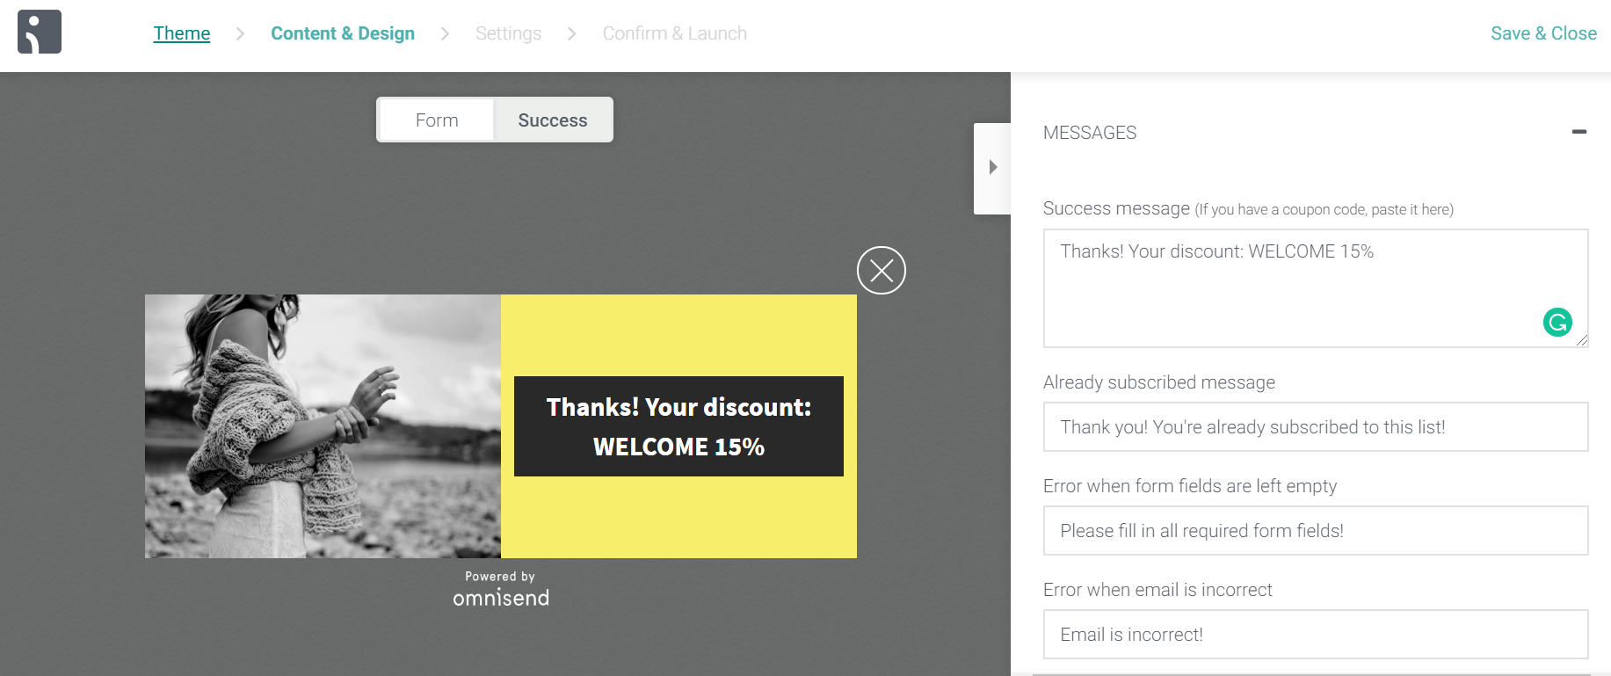Click into the Success message text area
Viewport: 1611px width, 676px height.
click(1316, 288)
